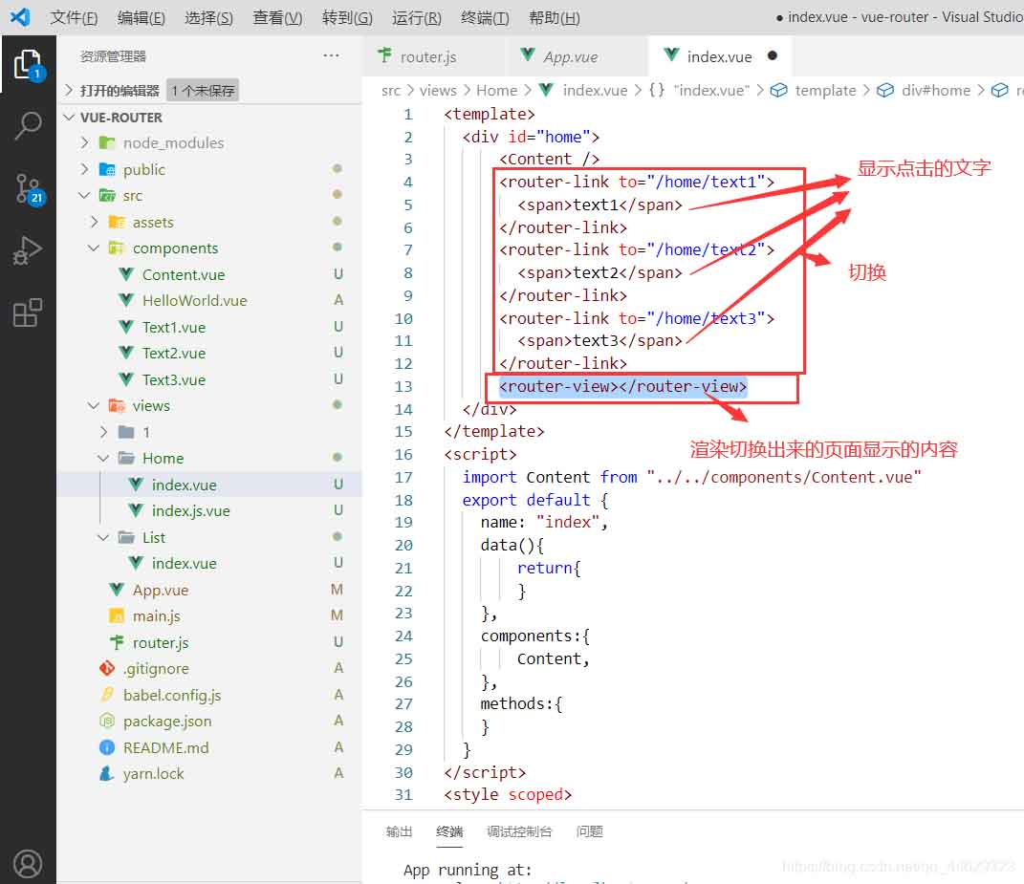Open the 文件(F) menu

pyautogui.click(x=74, y=17)
